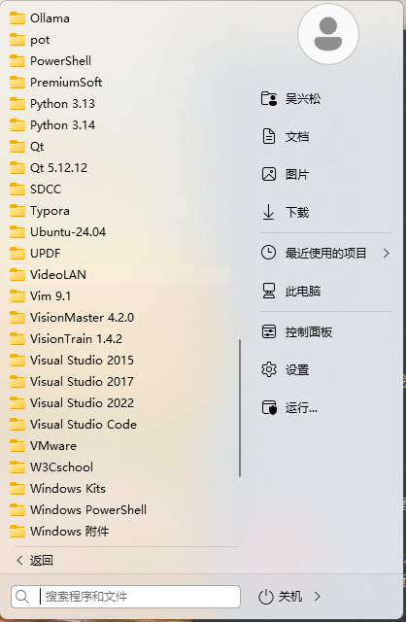Click the clock icon beside 最近使用的项目
Screen dimensions: 406x622
pyautogui.click(x=268, y=253)
